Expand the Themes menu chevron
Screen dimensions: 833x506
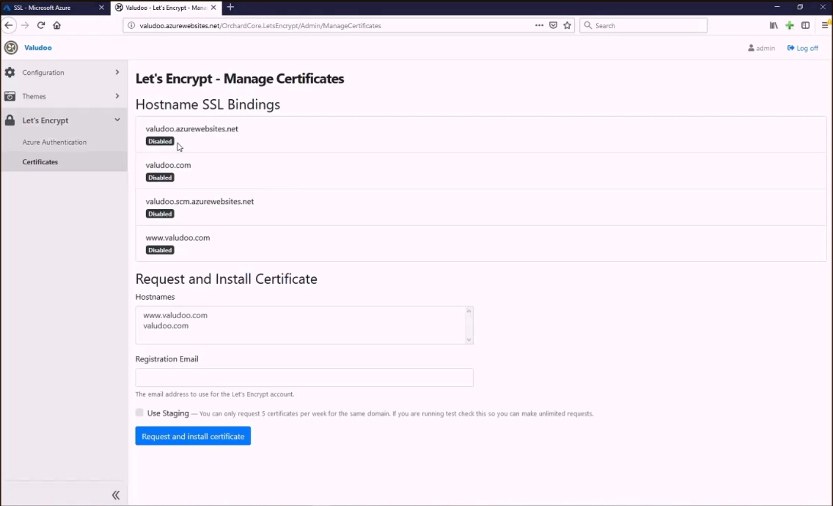pyautogui.click(x=117, y=96)
